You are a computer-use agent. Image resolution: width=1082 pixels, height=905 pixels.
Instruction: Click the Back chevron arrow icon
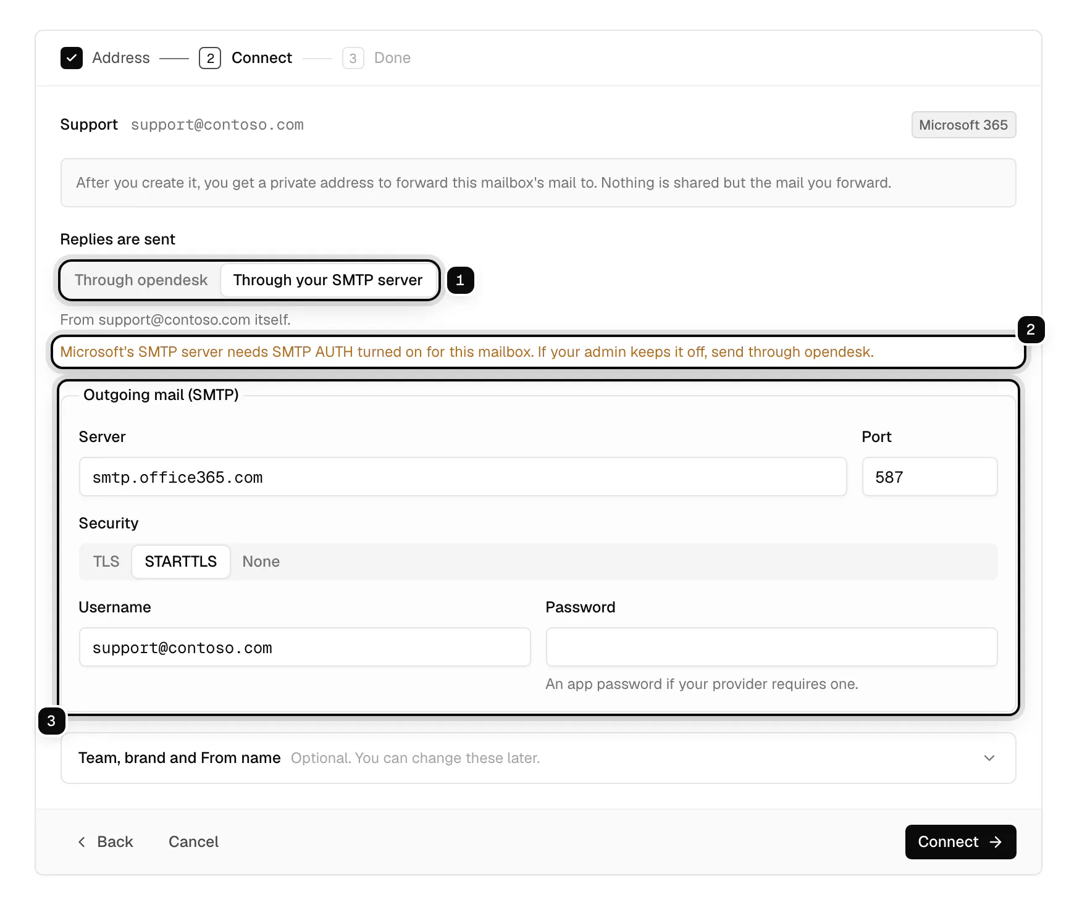point(82,842)
